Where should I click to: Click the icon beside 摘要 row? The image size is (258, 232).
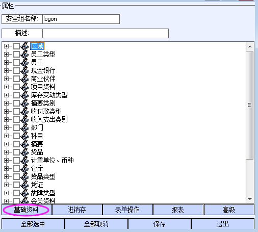pos(24,144)
